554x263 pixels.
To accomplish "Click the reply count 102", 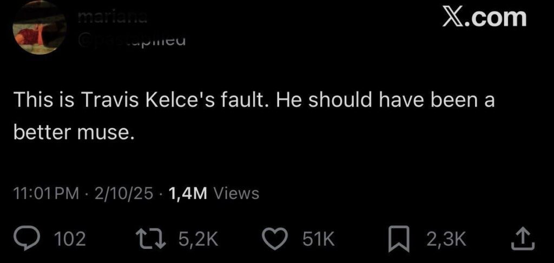I will coord(71,239).
